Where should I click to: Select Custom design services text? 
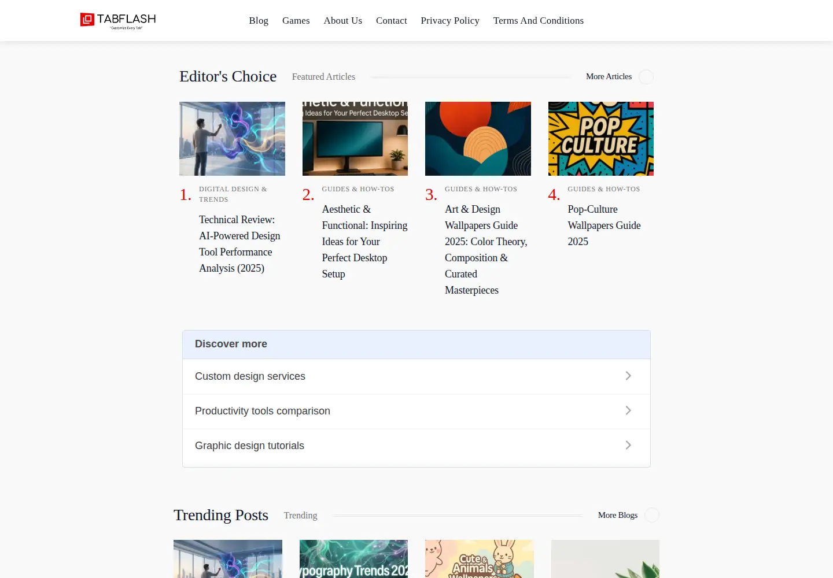tap(250, 376)
